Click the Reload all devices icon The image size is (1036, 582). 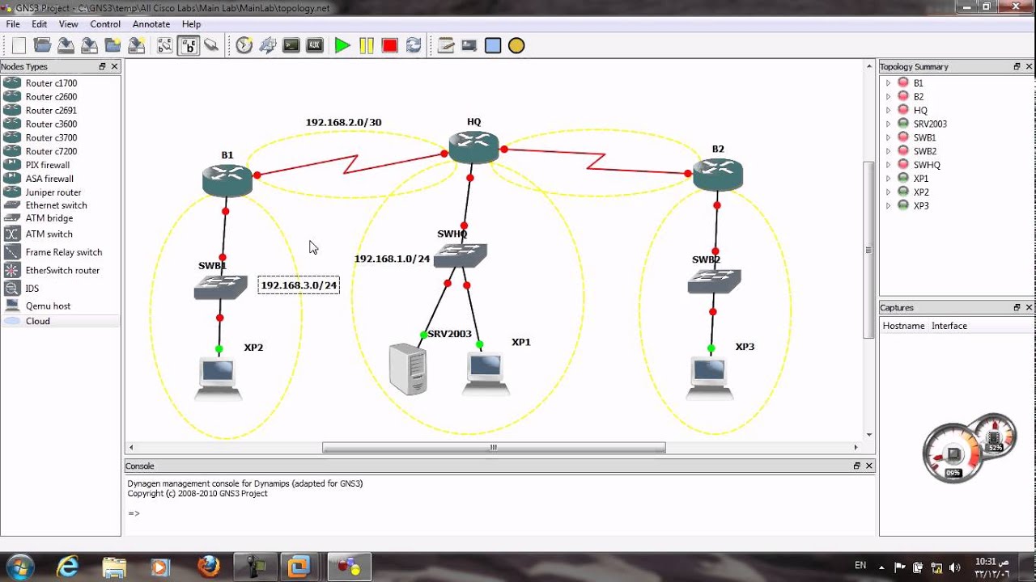point(413,45)
